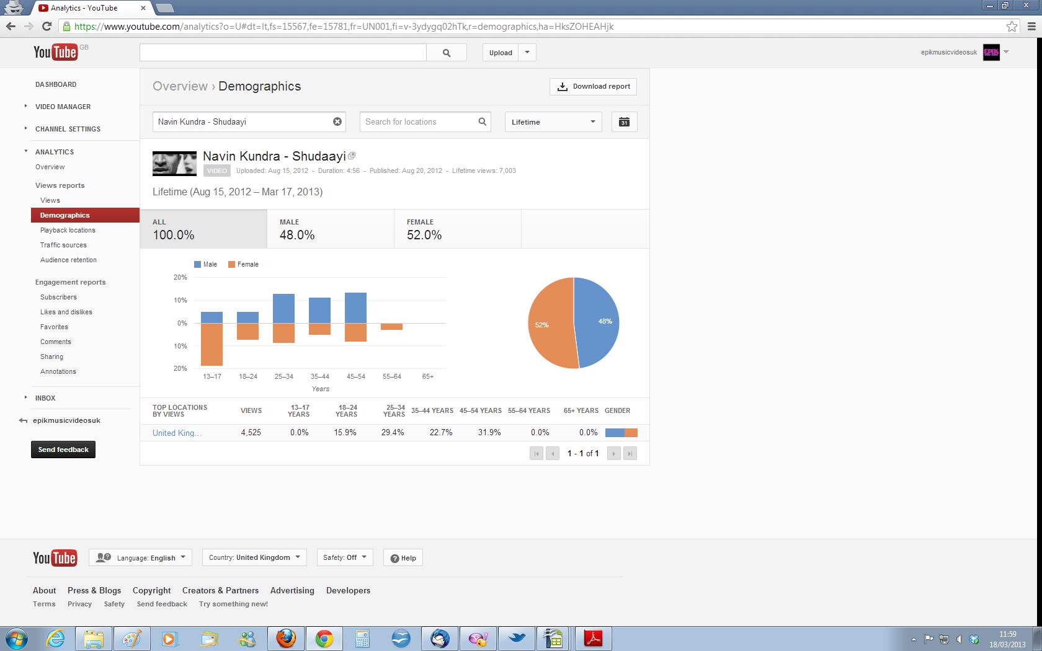Expand the Upload dropdown arrow
1042x651 pixels.
click(x=527, y=53)
